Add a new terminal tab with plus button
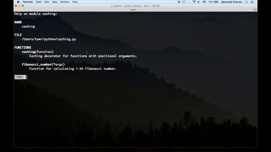 (x=255, y=9)
